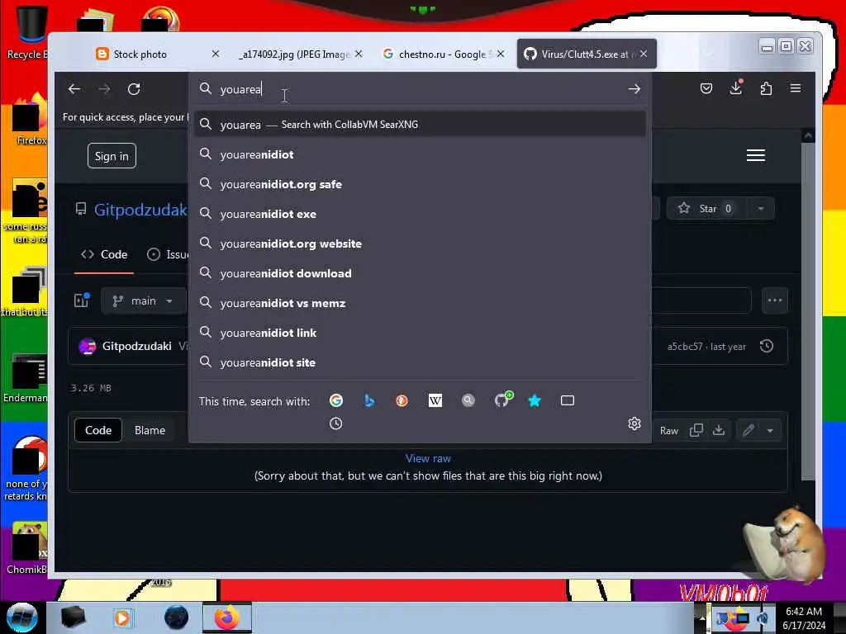Open the Firefox application menu
Screen dimensions: 846x634
[796, 88]
